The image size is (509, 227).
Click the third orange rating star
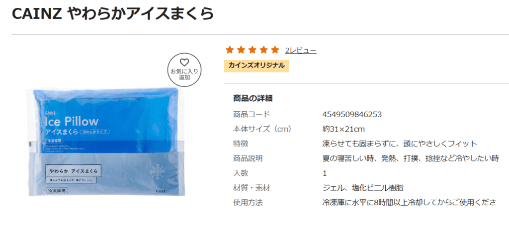(x=252, y=50)
